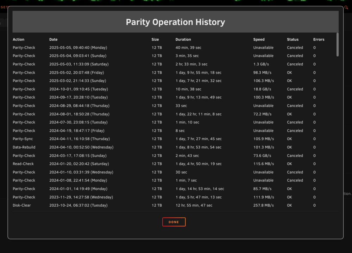Click the Parity Operation History title
Screen dimensions: 352x253
point(175,22)
